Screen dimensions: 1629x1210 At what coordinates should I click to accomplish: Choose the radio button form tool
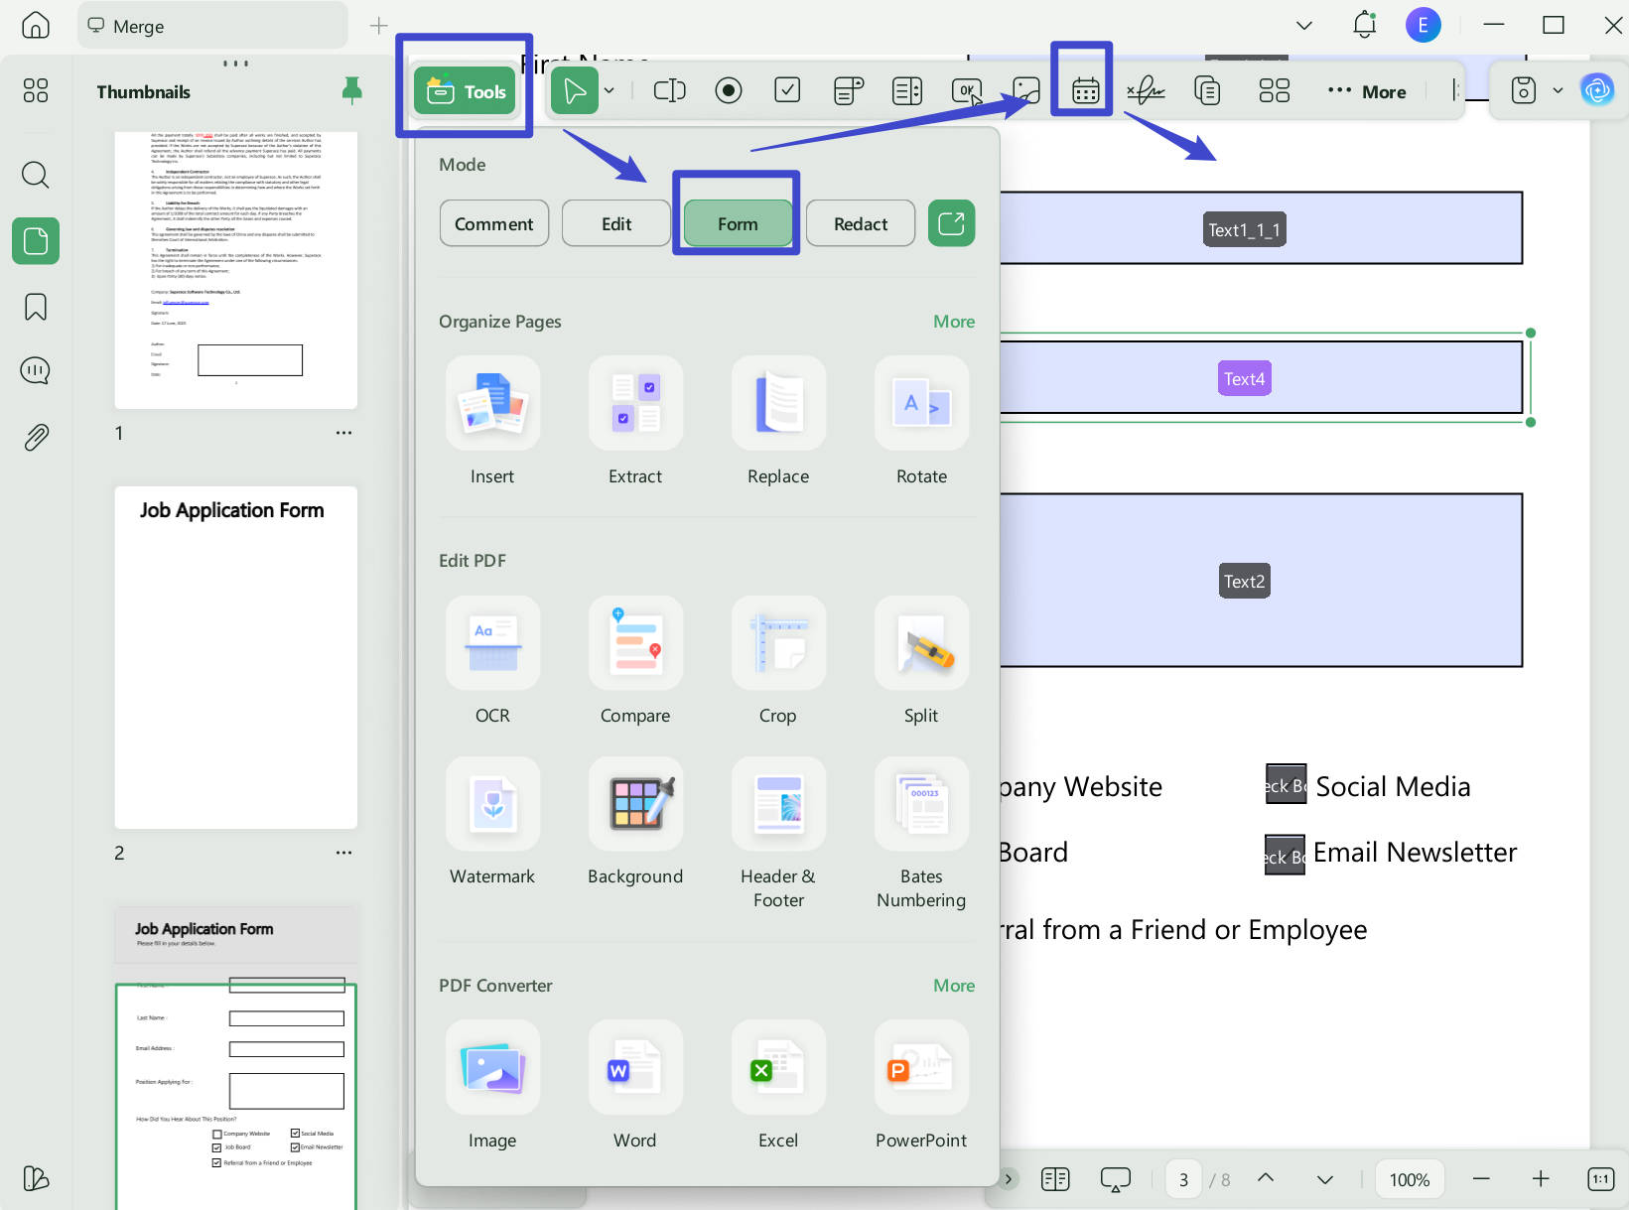(x=729, y=91)
